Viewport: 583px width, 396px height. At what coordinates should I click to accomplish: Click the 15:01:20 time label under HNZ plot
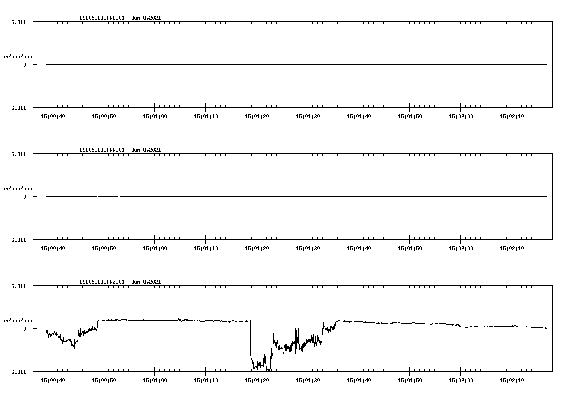tap(257, 381)
